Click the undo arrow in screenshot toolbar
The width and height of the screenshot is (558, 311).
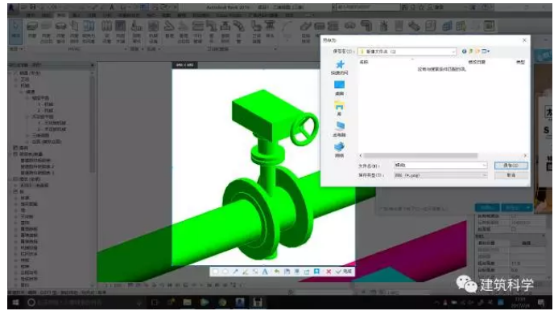[276, 272]
